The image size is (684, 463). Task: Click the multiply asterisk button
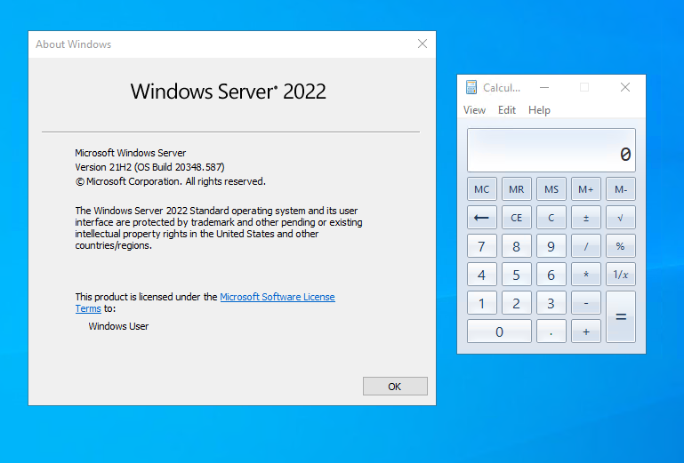586,275
